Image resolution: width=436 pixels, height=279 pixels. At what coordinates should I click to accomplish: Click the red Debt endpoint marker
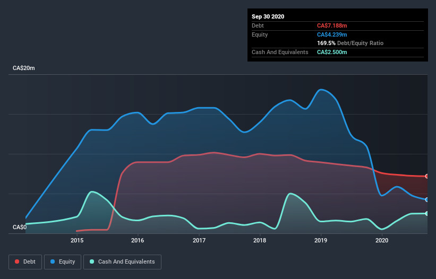(x=427, y=176)
